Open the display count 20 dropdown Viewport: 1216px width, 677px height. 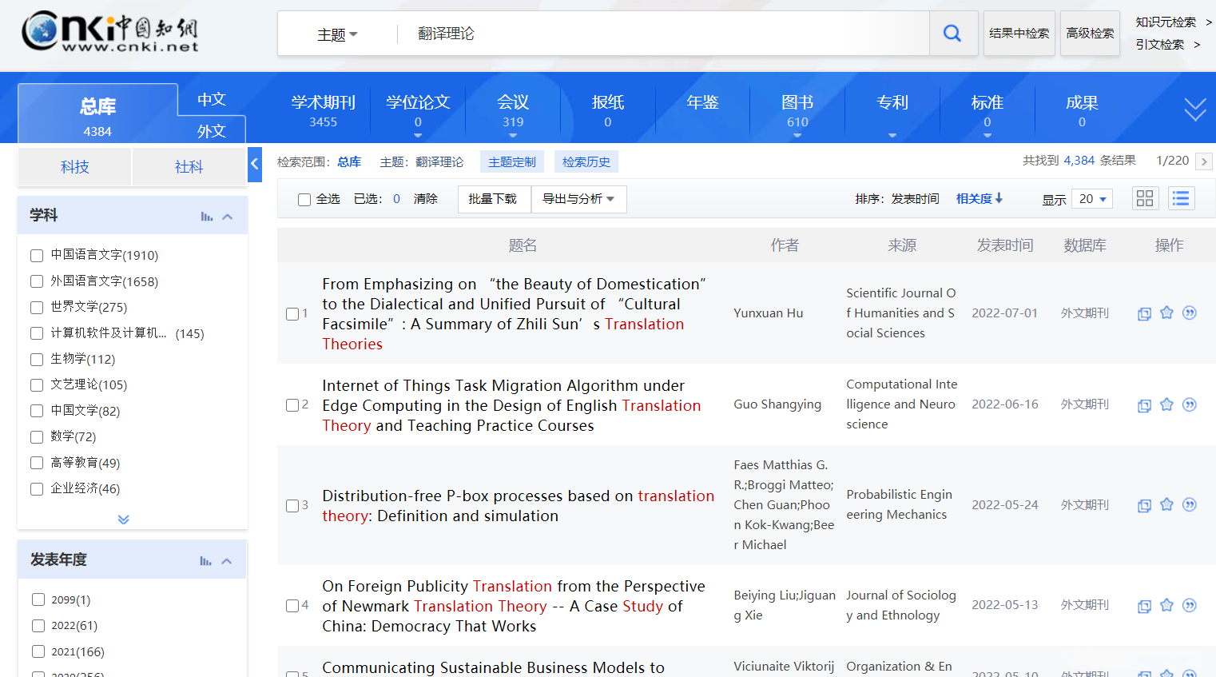[x=1092, y=199]
